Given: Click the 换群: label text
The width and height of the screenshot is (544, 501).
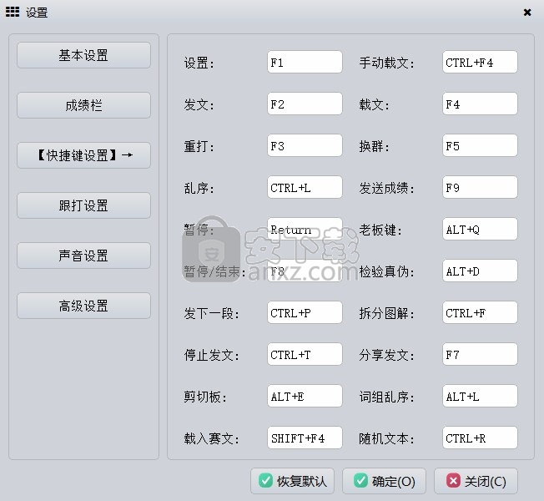Looking at the screenshot, I should click(x=375, y=146).
